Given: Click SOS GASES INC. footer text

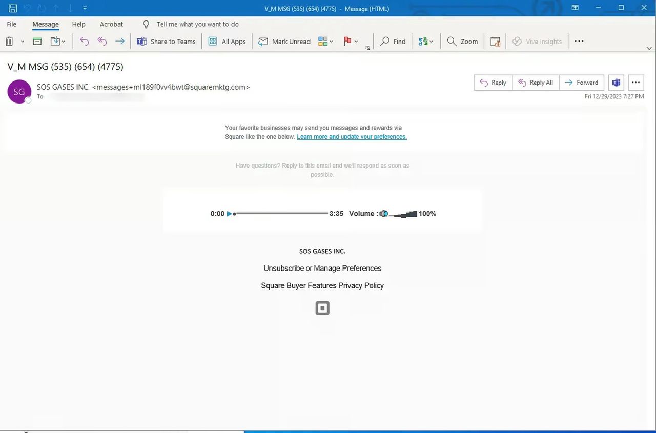Looking at the screenshot, I should pos(322,251).
